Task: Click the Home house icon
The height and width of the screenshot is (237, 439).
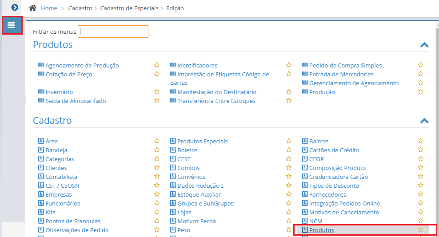Action: (32, 8)
